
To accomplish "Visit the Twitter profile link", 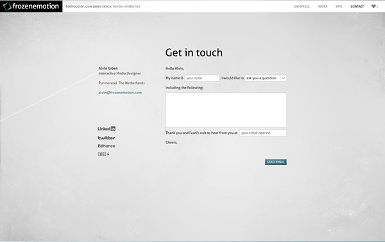I will click(107, 138).
